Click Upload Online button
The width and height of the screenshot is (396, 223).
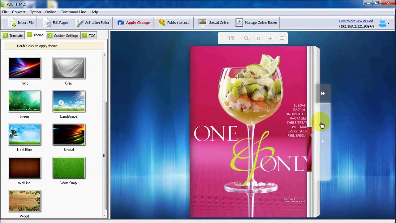coord(214,23)
